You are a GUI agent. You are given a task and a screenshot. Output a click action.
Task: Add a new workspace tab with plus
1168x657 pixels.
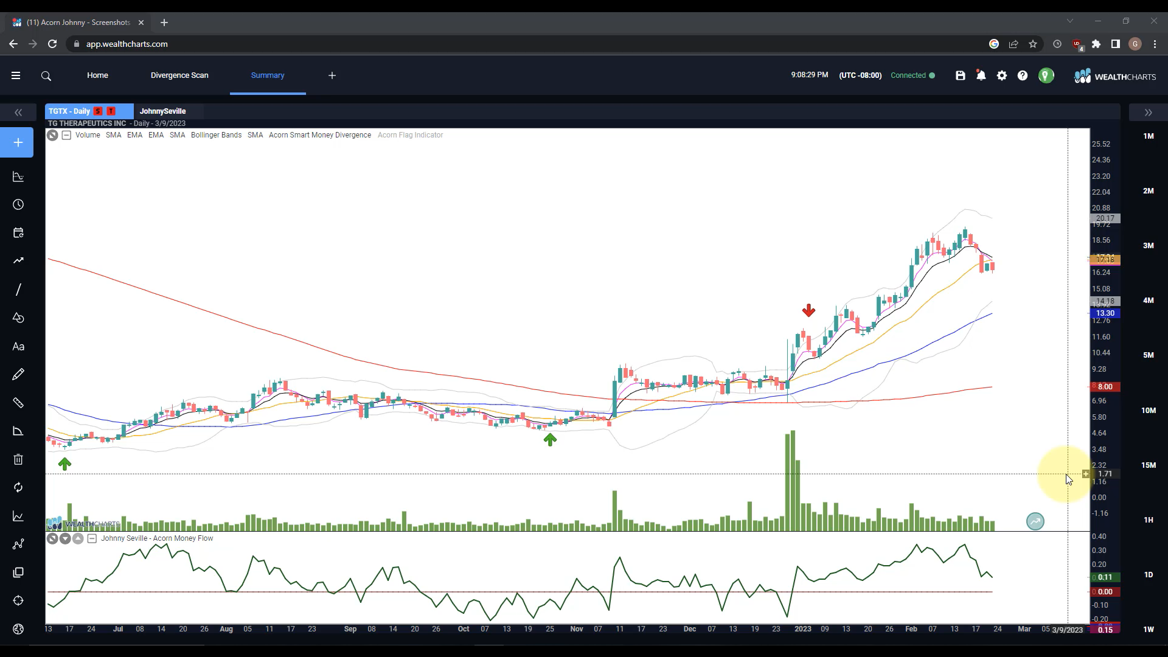click(x=332, y=75)
